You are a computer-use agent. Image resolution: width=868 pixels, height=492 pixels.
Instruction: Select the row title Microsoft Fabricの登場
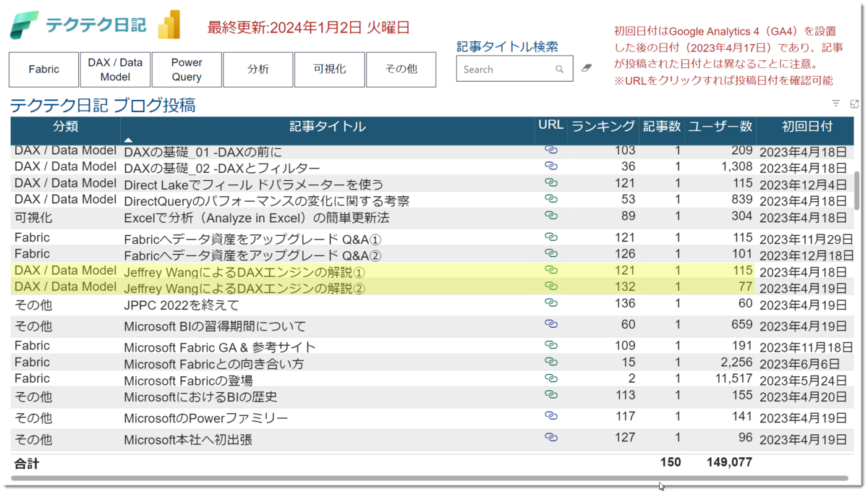coord(188,381)
